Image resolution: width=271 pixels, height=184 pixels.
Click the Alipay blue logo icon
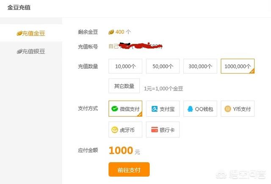click(154, 109)
